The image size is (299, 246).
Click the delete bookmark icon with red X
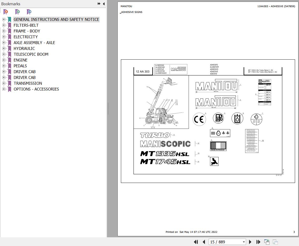pos(6,12)
